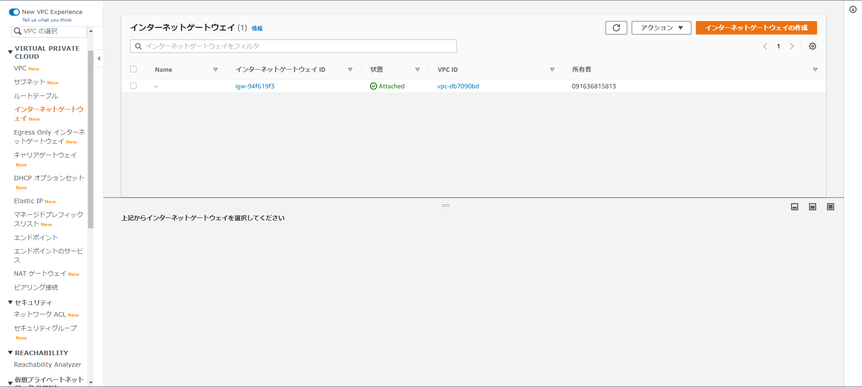Image resolution: width=862 pixels, height=387 pixels.
Task: Set split panel to half-height view
Action: 812,207
